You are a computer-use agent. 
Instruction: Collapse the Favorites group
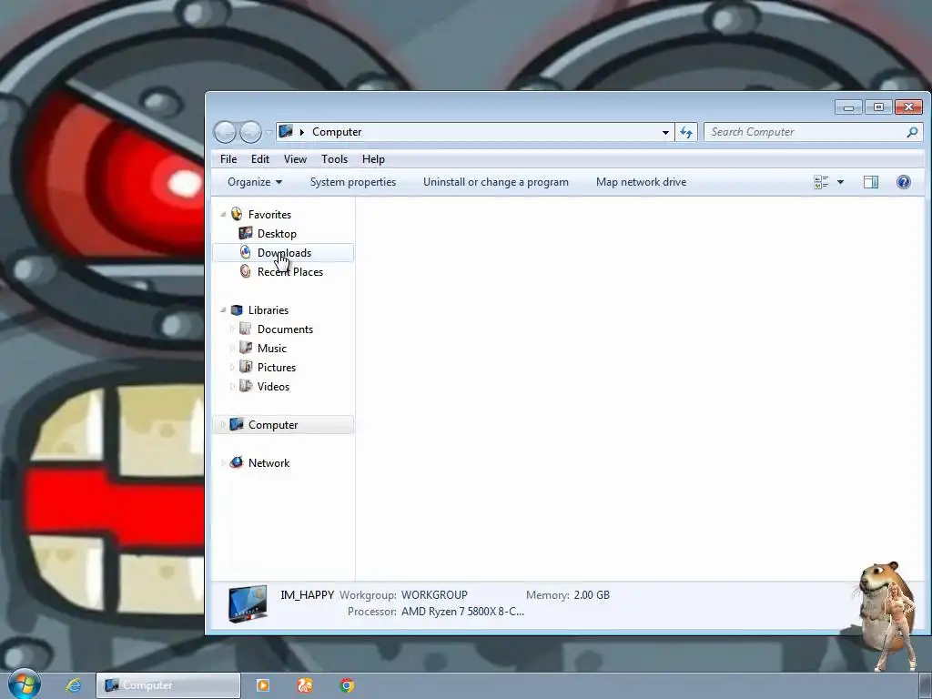pos(223,215)
